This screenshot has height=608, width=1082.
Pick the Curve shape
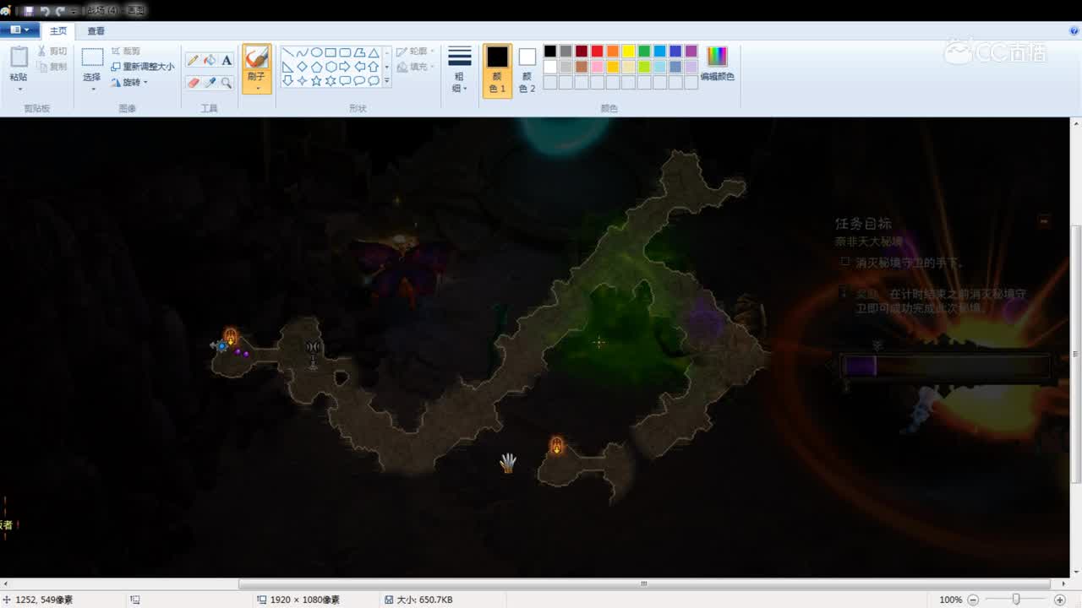pyautogui.click(x=303, y=52)
